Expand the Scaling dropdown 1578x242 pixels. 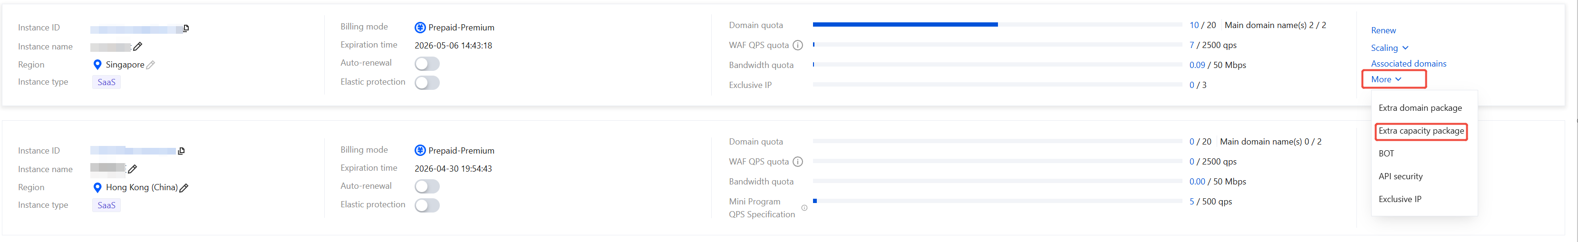coord(1389,48)
